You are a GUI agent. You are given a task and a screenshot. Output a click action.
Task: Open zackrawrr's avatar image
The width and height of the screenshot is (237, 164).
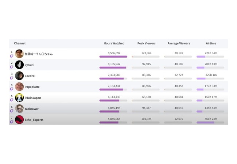pyautogui.click(x=19, y=109)
